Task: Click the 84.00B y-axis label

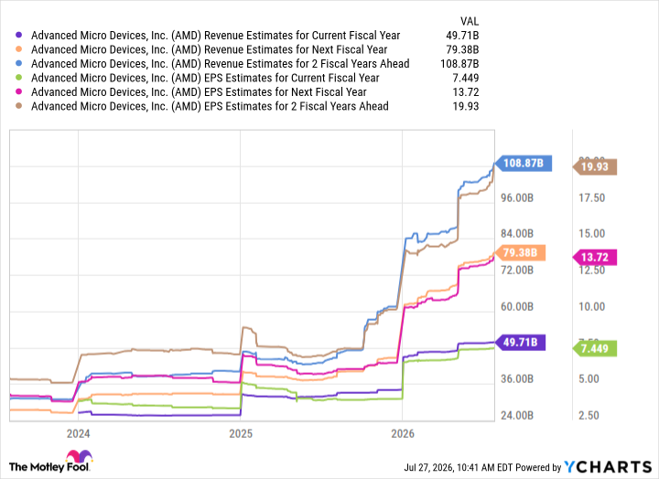Action: click(x=517, y=234)
